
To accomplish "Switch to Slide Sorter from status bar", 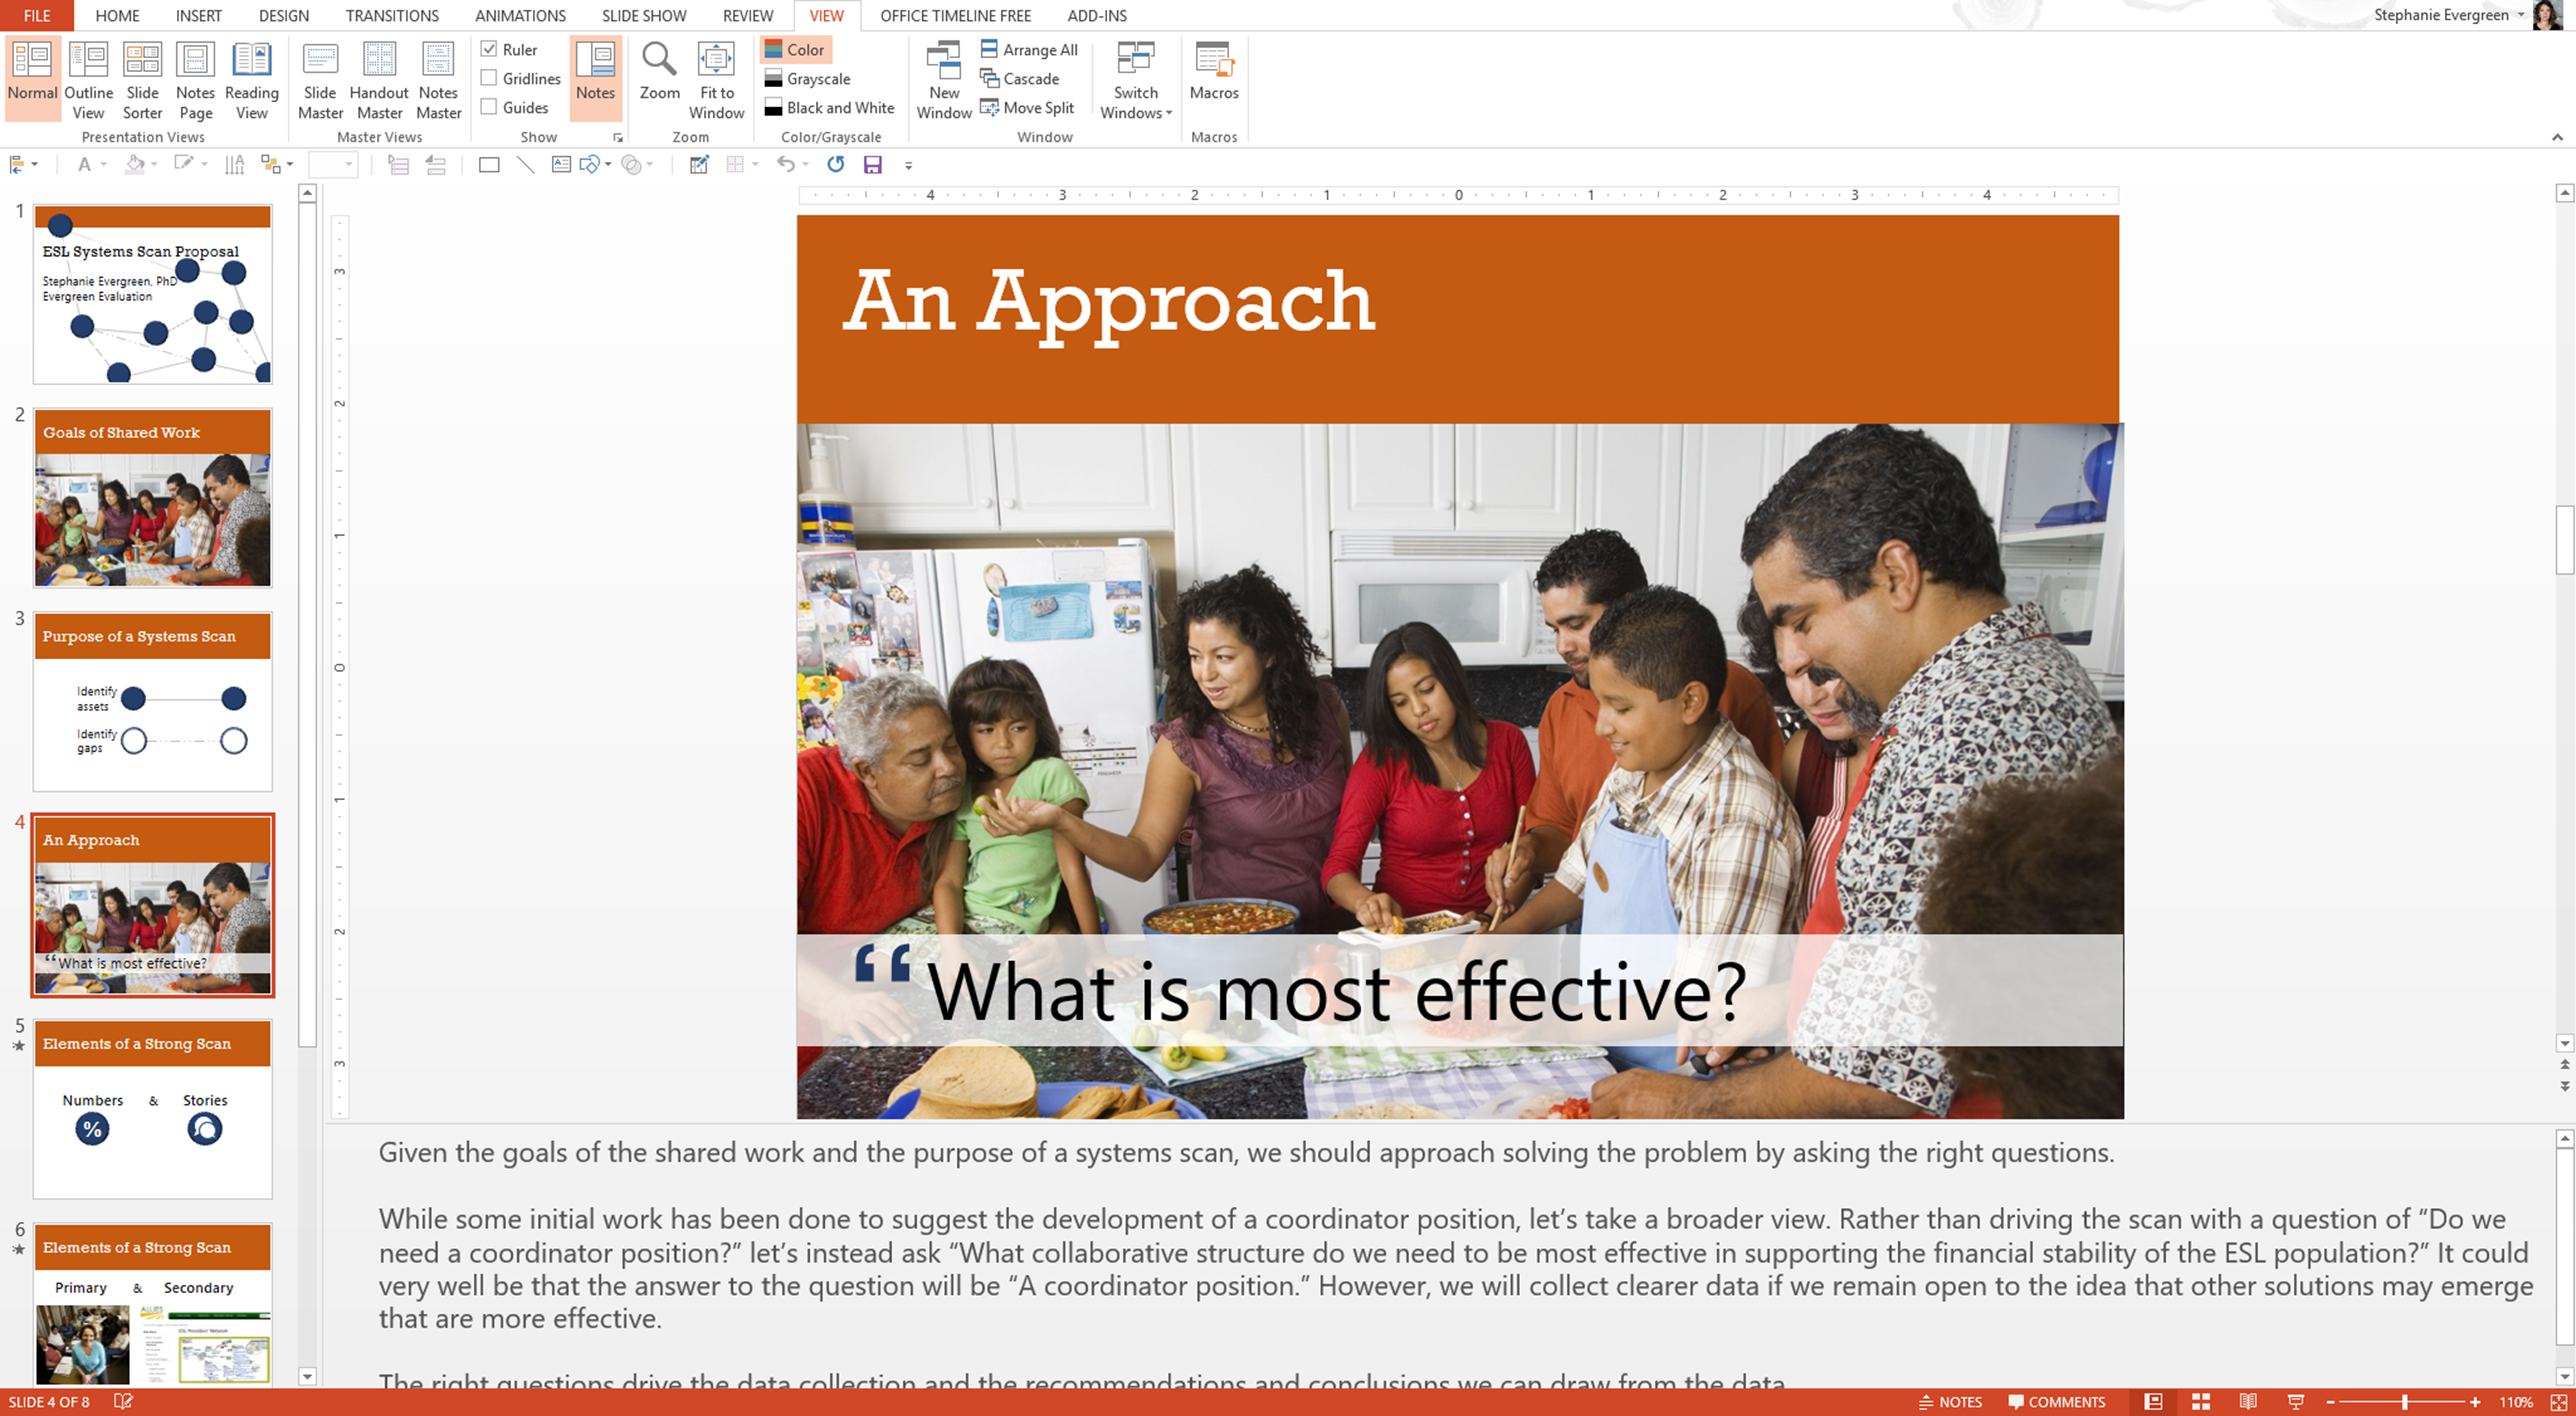I will (2200, 1402).
